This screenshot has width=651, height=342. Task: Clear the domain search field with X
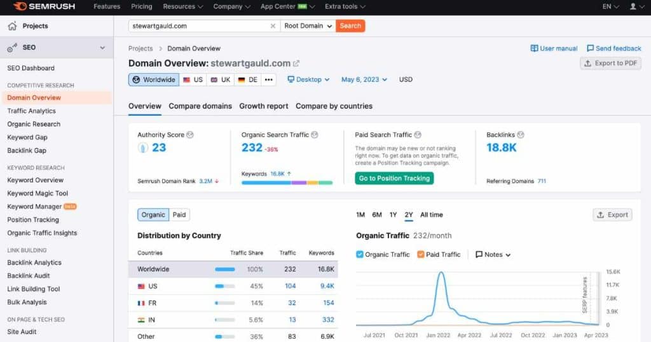(x=273, y=25)
